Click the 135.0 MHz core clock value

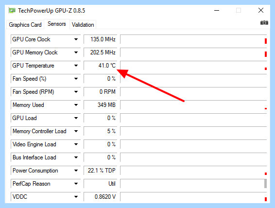coord(100,39)
